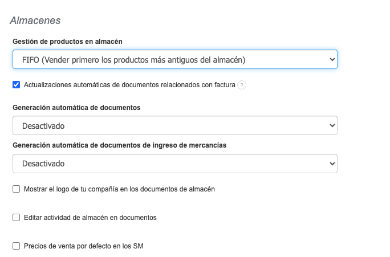Click the arrow on the goods receipt documents select

pos(332,164)
